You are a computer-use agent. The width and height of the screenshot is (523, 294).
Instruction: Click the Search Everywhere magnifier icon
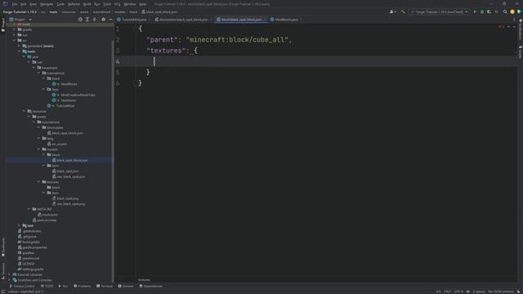pos(505,11)
